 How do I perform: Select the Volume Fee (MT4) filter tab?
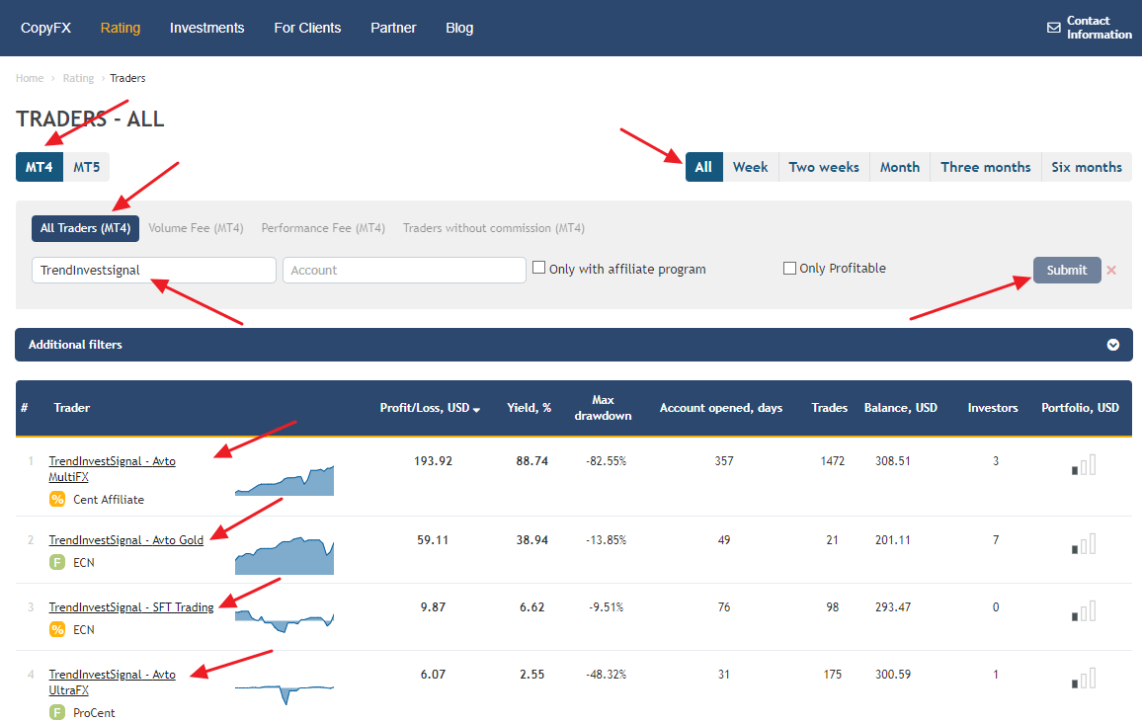tap(196, 228)
